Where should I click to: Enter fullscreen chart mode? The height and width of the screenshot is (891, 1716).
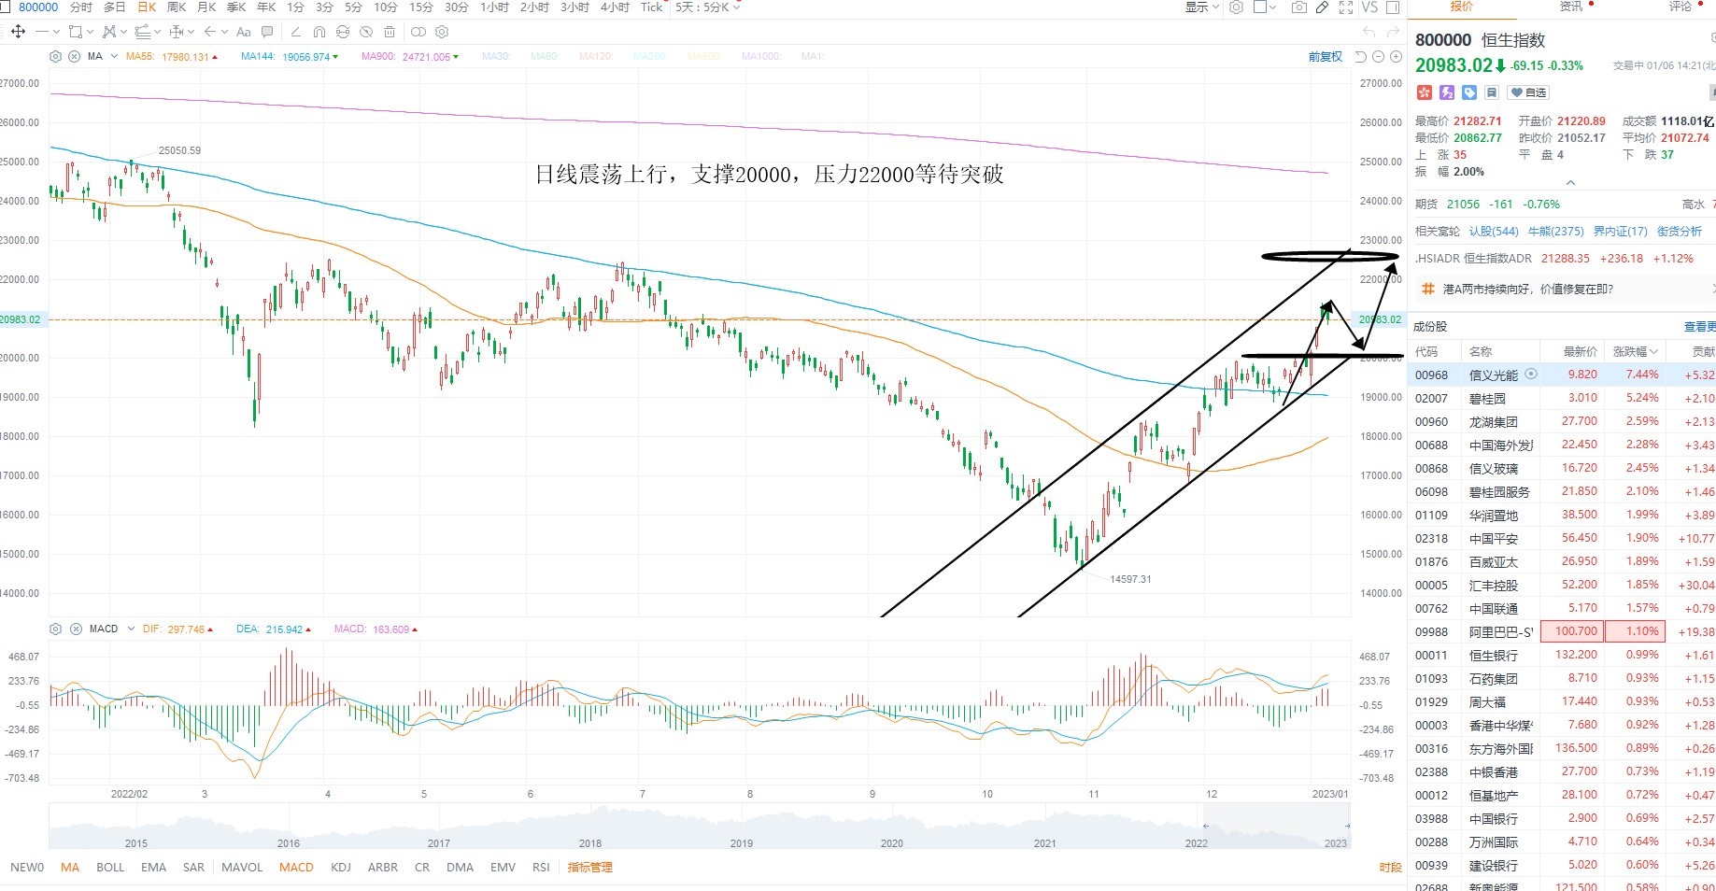point(1346,7)
